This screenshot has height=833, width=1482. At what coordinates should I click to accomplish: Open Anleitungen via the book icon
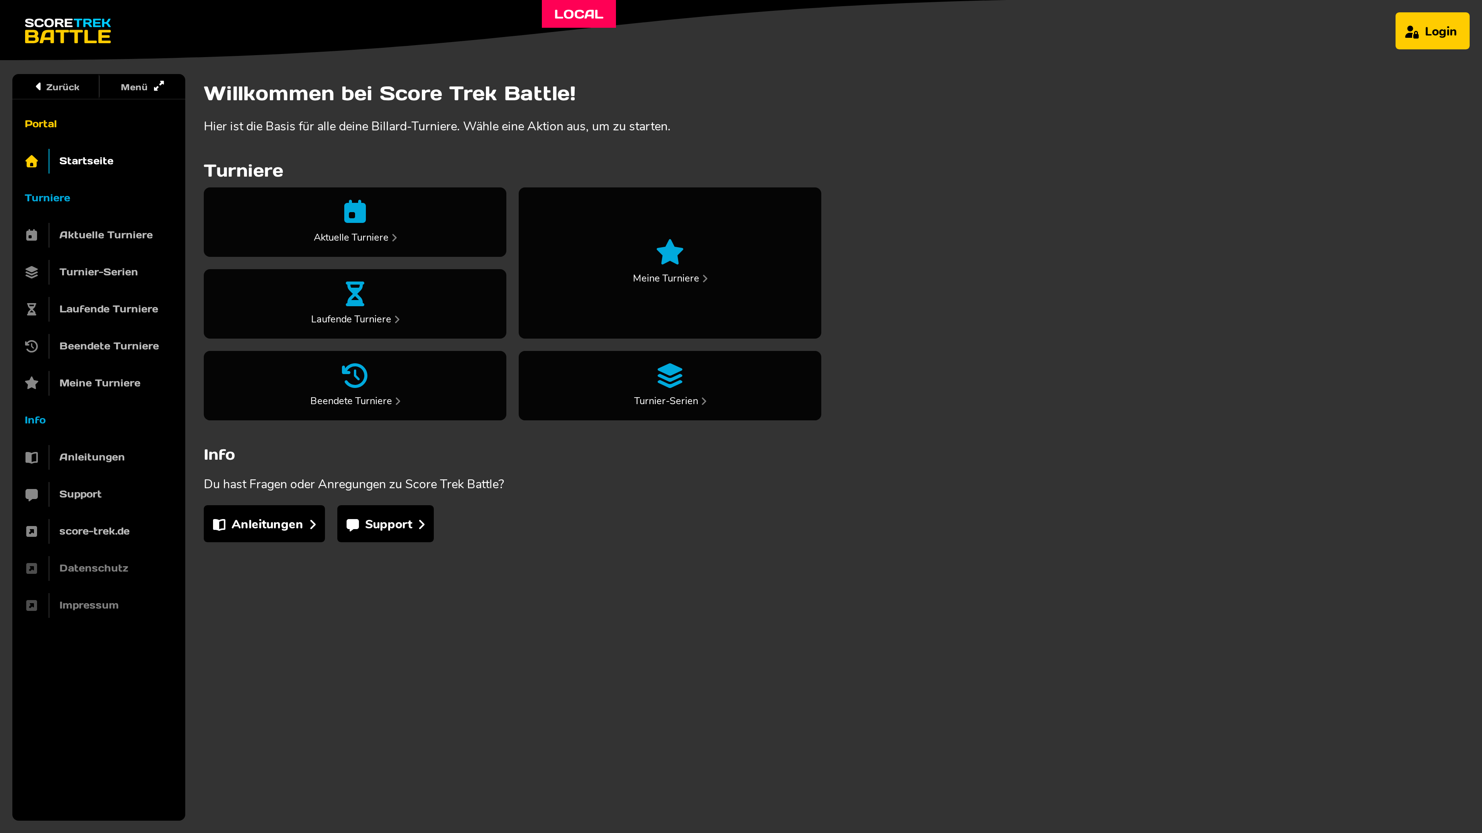[x=32, y=457]
